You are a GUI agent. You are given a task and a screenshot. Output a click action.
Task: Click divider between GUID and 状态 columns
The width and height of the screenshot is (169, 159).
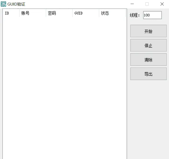click(x=99, y=13)
